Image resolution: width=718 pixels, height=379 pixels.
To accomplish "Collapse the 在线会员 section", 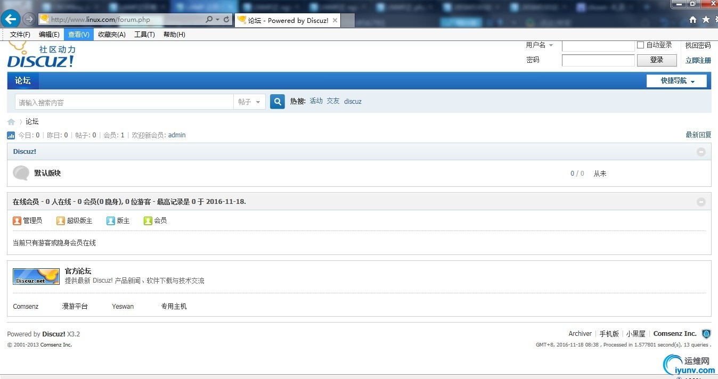I will tap(701, 202).
